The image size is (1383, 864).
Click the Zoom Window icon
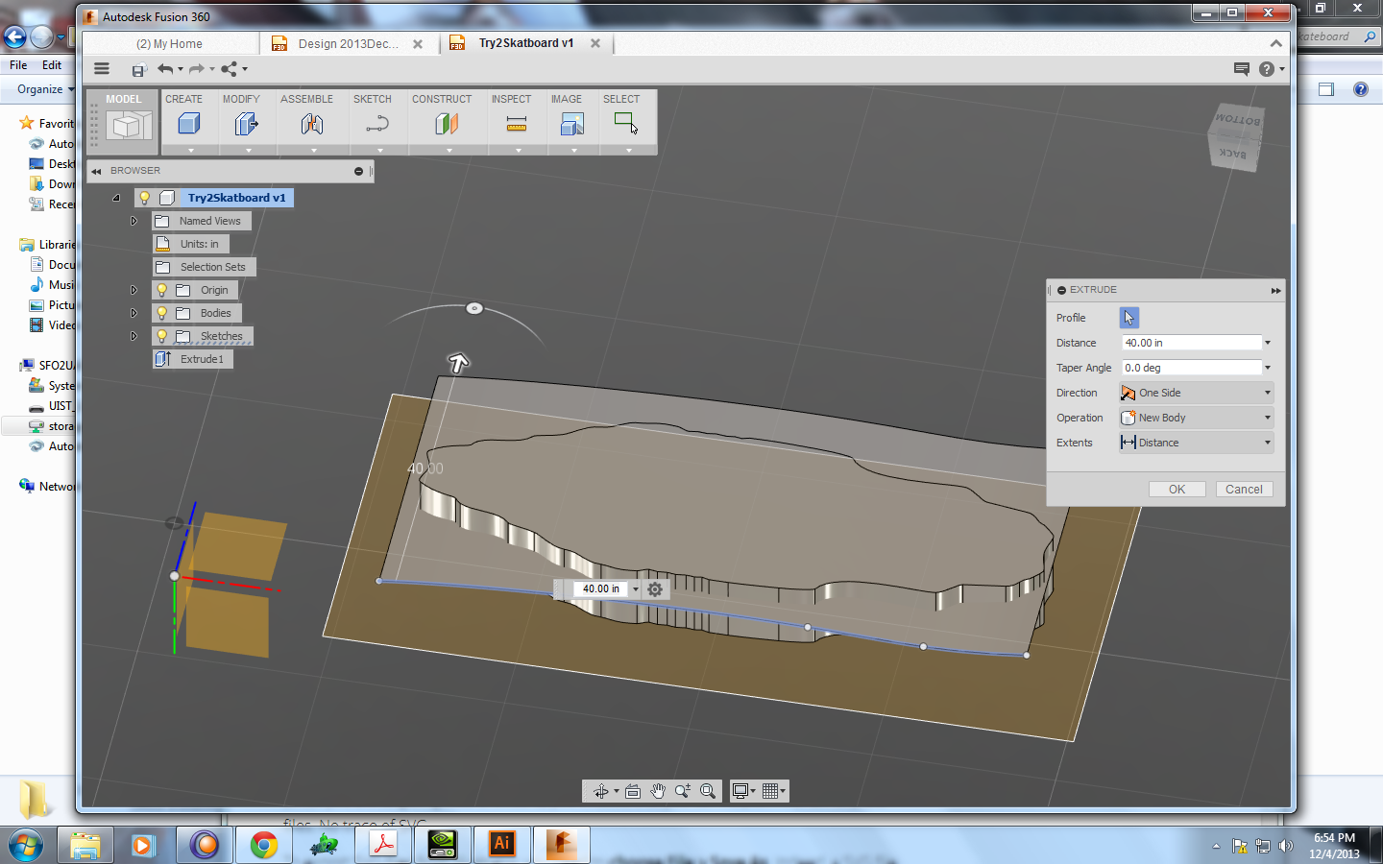683,791
